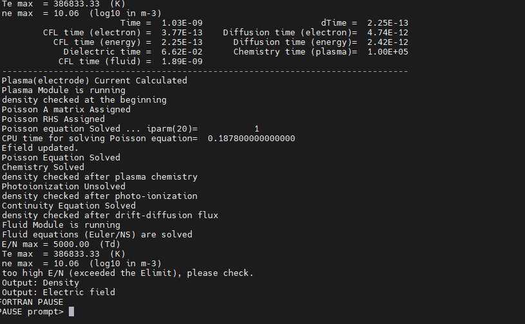
Task: Click the 'Efield updated.' line
Action: click(x=40, y=148)
